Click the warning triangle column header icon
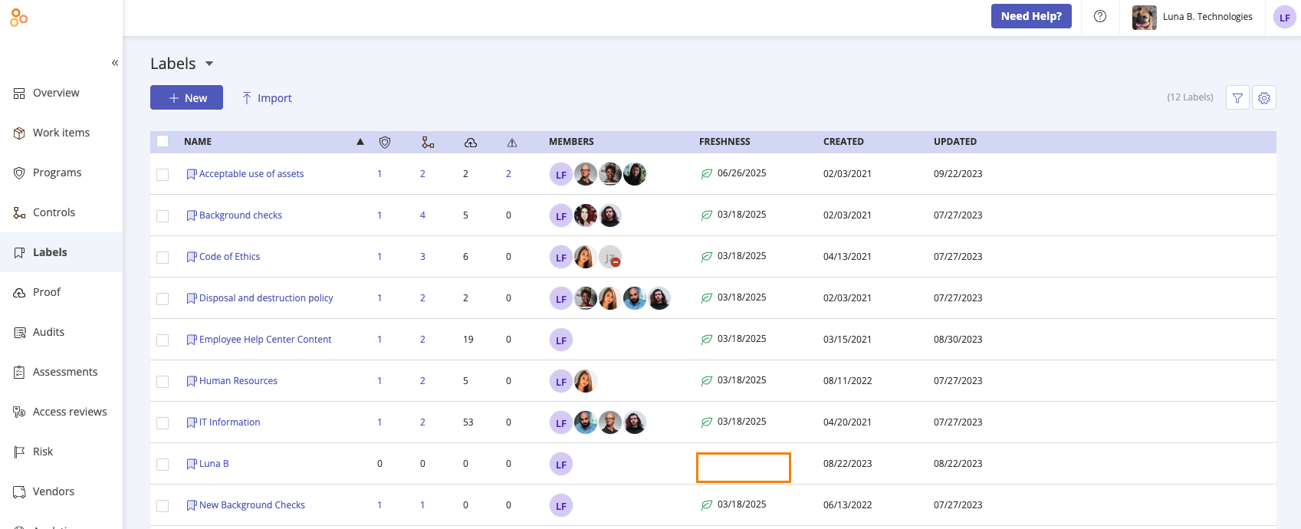Viewport: 1301px width, 529px height. (x=512, y=143)
